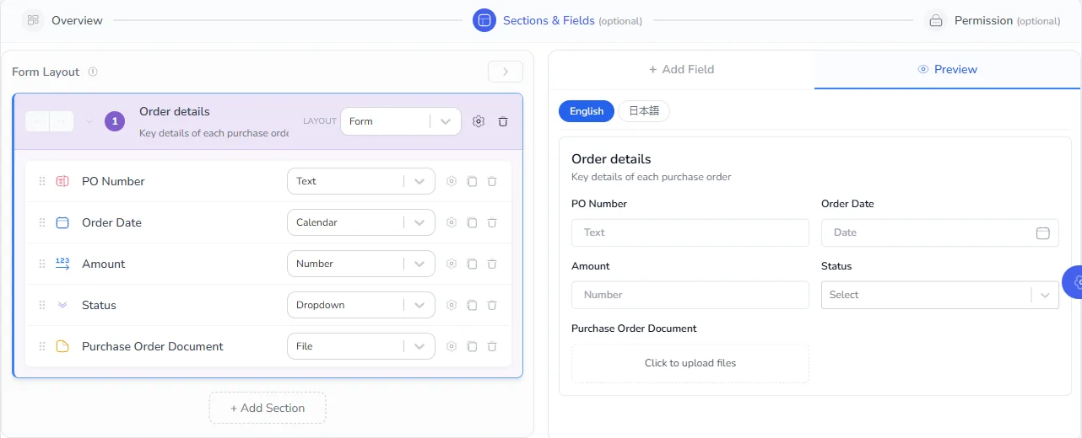This screenshot has width=1082, height=438.
Task: Delete the PO Number field
Action: tap(492, 181)
